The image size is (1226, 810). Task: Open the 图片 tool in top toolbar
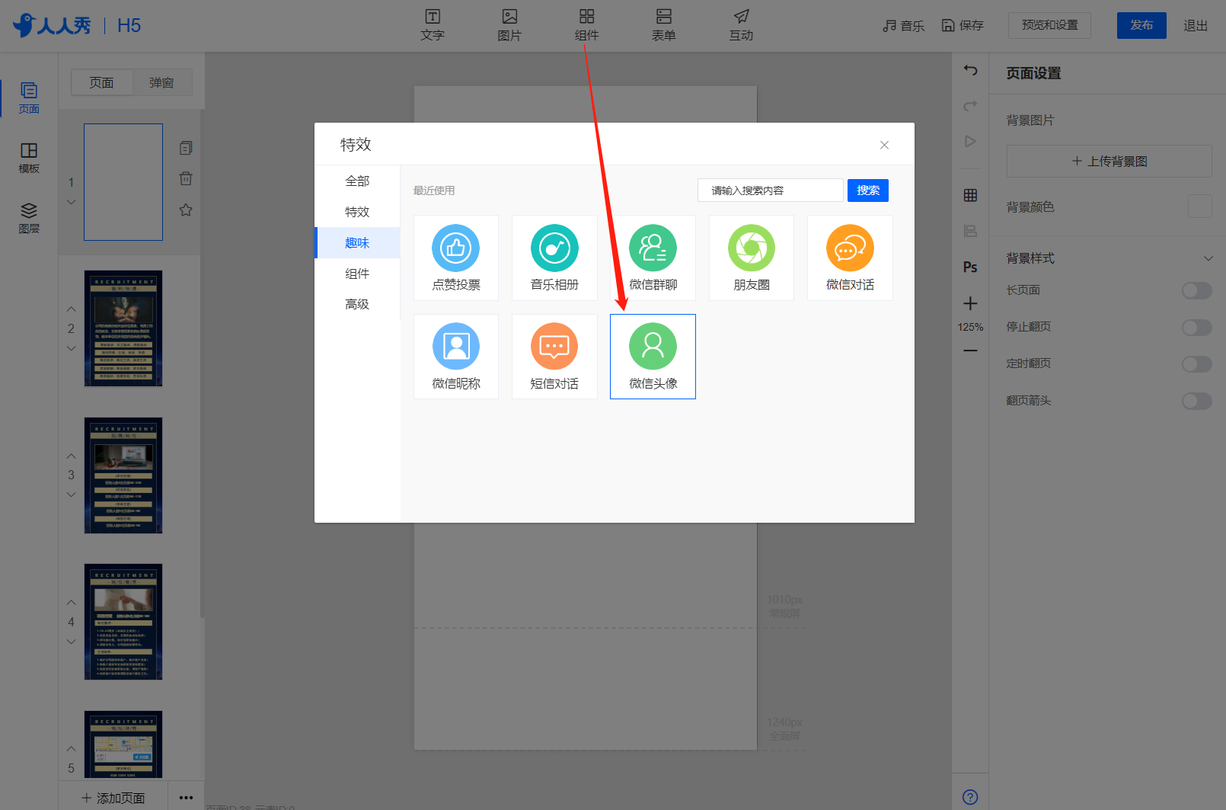pos(509,25)
